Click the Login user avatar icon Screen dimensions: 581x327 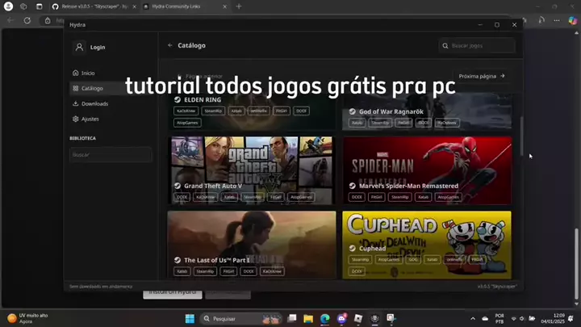tap(77, 47)
